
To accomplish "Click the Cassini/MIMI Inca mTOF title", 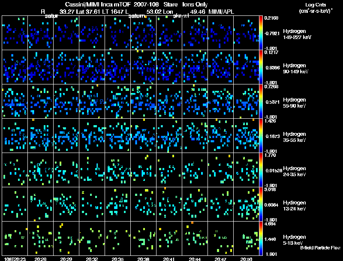I will pos(98,4).
